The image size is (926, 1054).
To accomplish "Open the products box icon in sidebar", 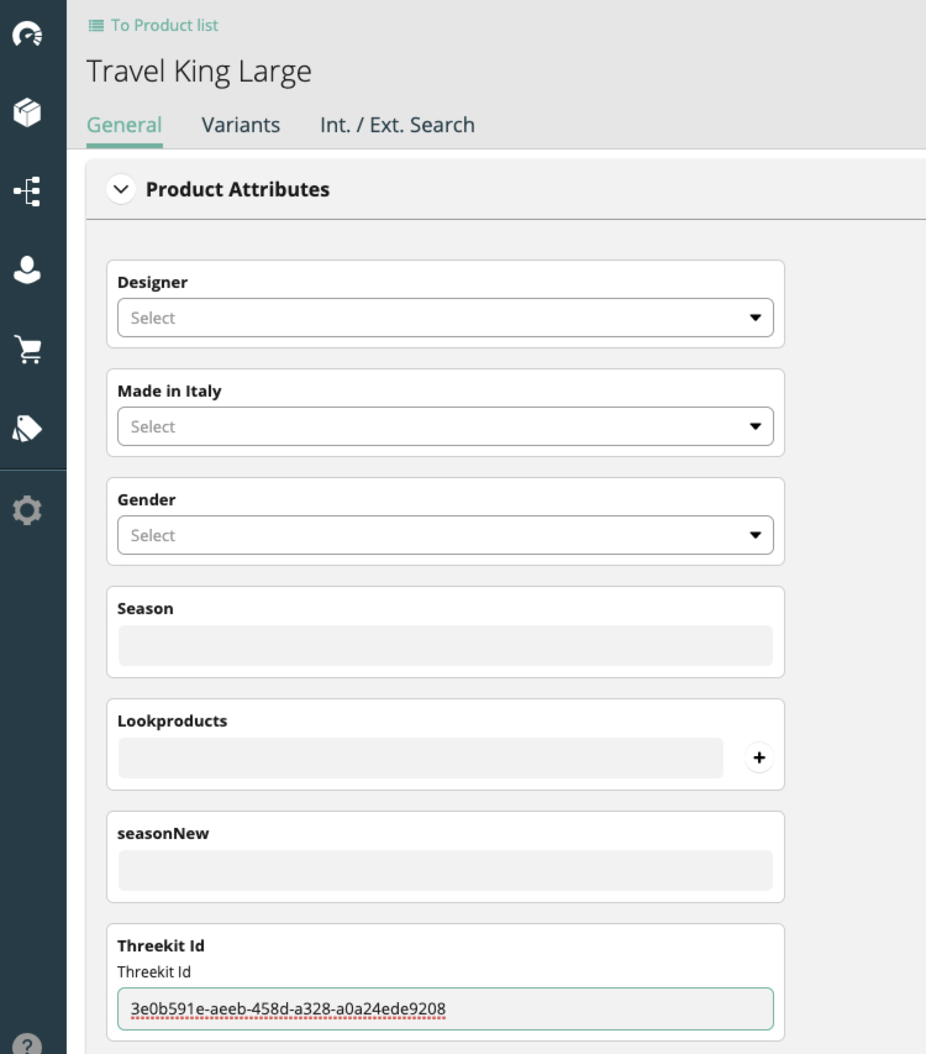I will pyautogui.click(x=27, y=112).
